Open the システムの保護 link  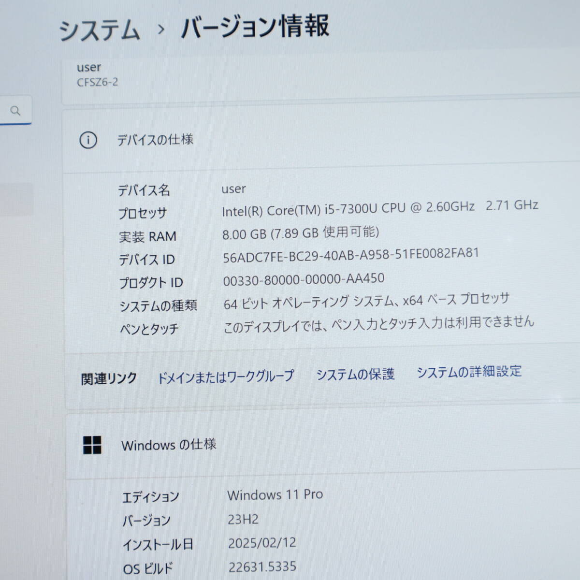(x=355, y=374)
